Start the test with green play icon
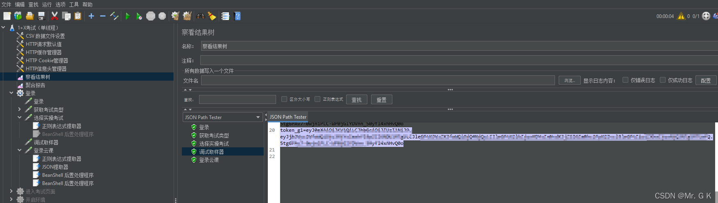 (128, 16)
